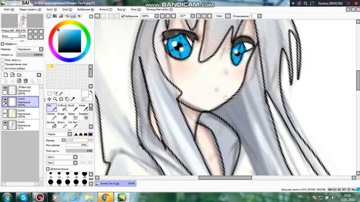The image size is (360, 202).
Task: Toggle the HSV sliders panel
Action: coord(61,16)
